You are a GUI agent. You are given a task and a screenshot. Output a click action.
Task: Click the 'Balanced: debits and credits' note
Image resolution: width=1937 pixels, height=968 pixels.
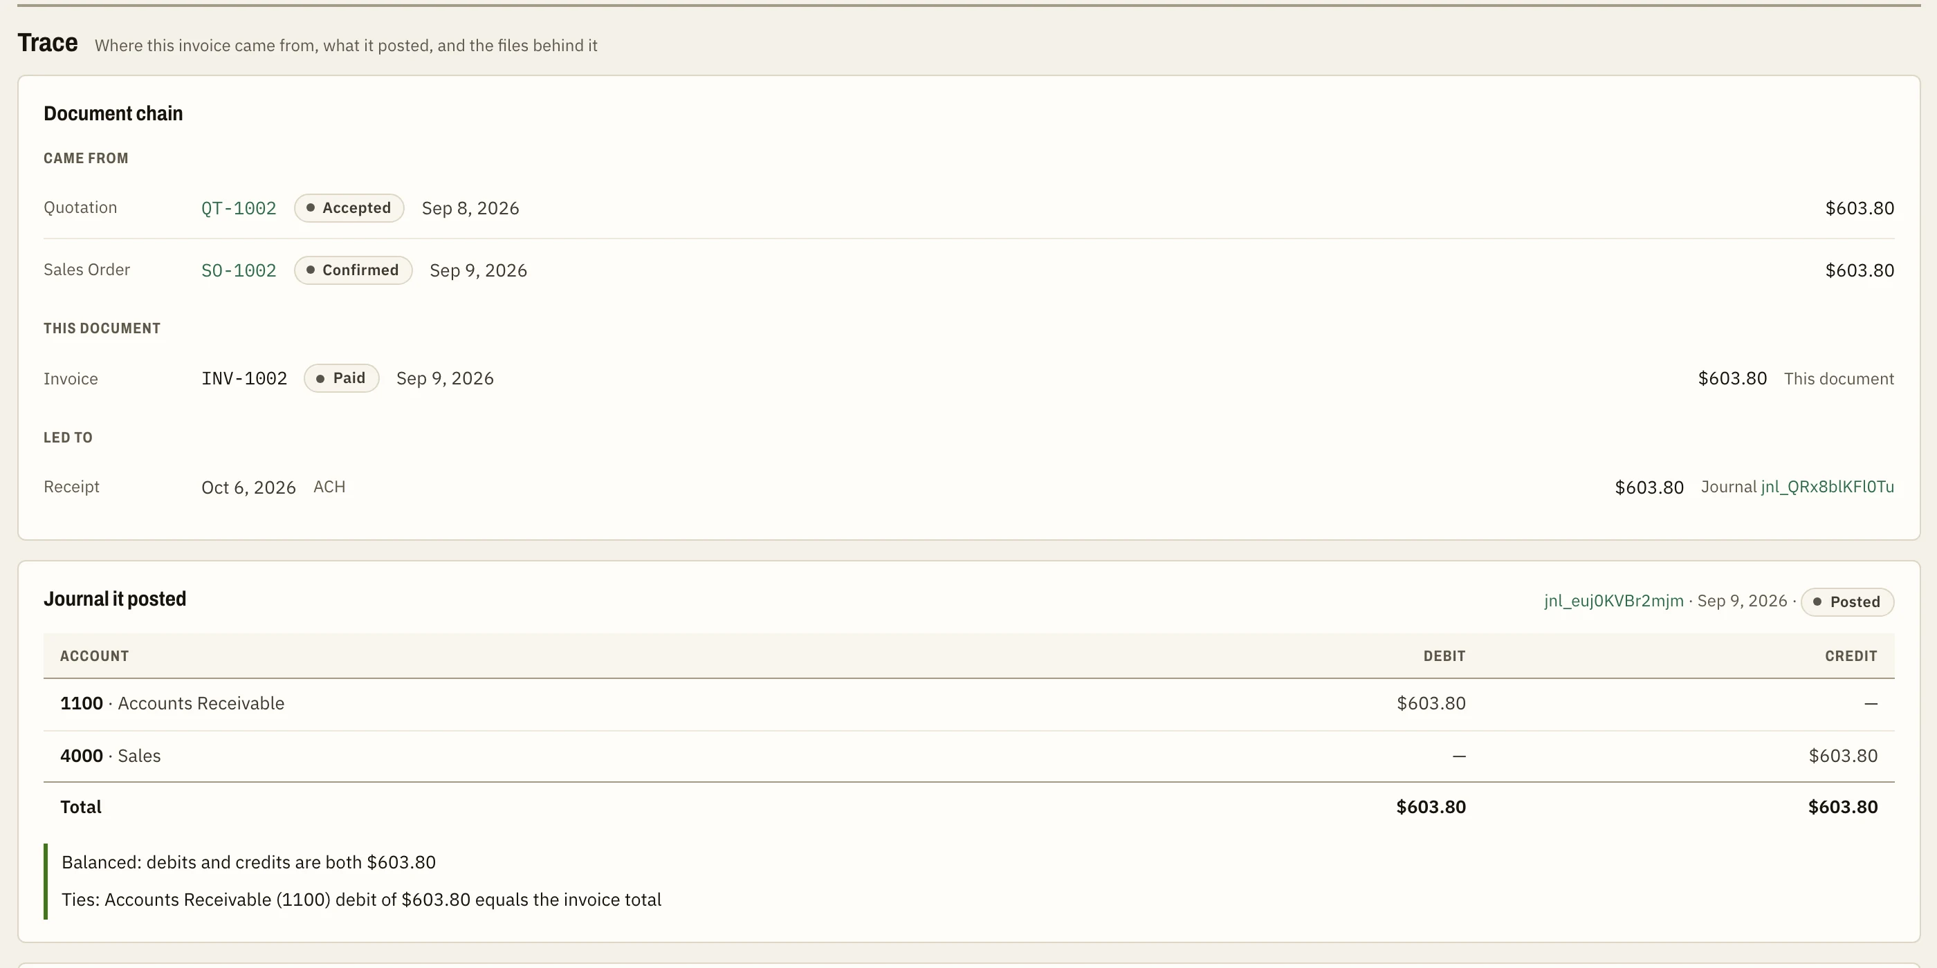[249, 863]
